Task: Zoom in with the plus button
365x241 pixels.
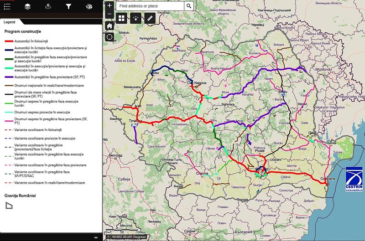Action: [109, 6]
